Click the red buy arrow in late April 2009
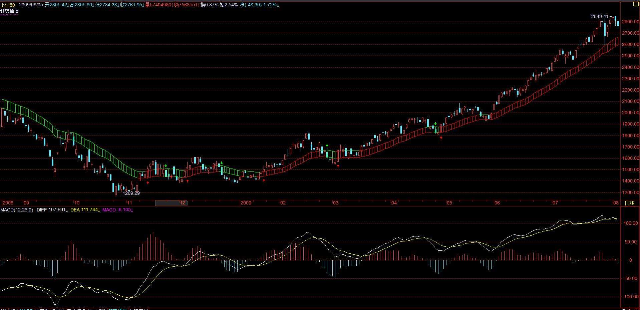Viewport: 640px width, 310px height. click(441, 138)
